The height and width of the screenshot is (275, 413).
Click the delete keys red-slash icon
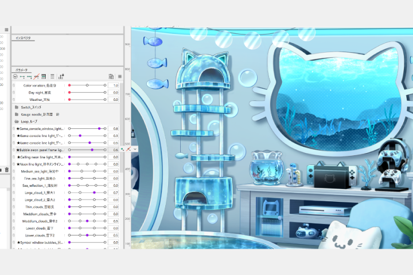(x=36, y=77)
